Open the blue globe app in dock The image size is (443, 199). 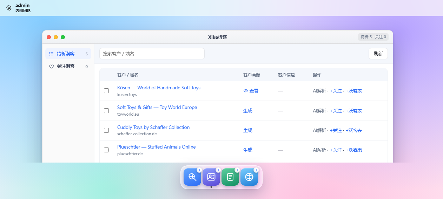point(249,177)
